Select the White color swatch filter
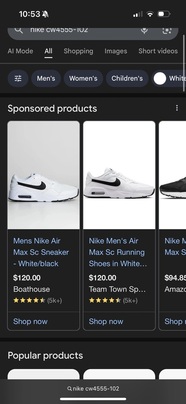186x404 pixels. (x=169, y=78)
